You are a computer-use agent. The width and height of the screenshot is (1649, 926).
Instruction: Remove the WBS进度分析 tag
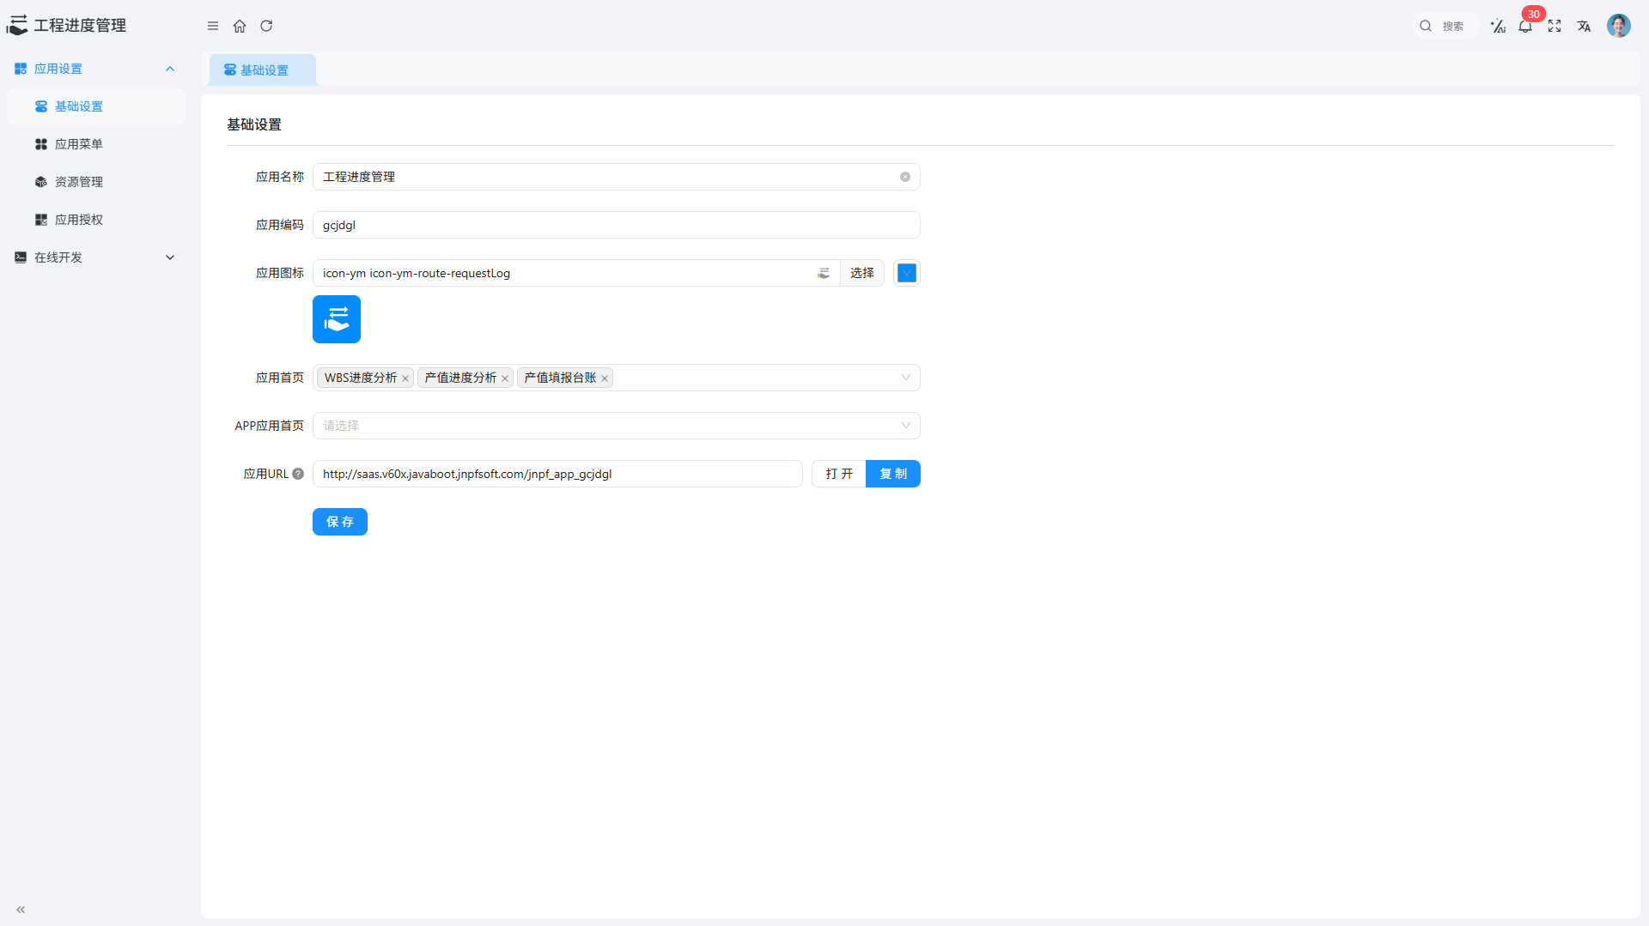coord(405,378)
